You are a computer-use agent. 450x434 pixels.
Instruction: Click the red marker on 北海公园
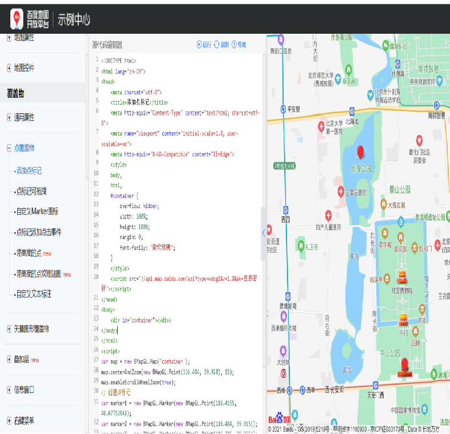click(x=360, y=152)
